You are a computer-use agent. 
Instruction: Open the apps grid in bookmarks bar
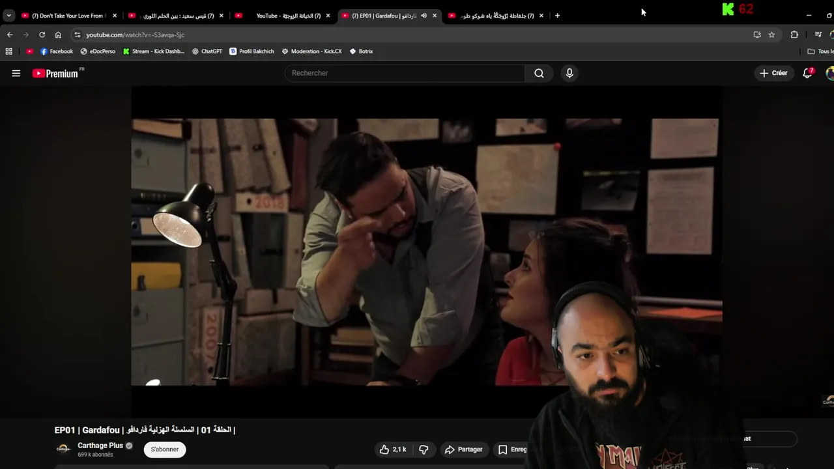[8, 51]
